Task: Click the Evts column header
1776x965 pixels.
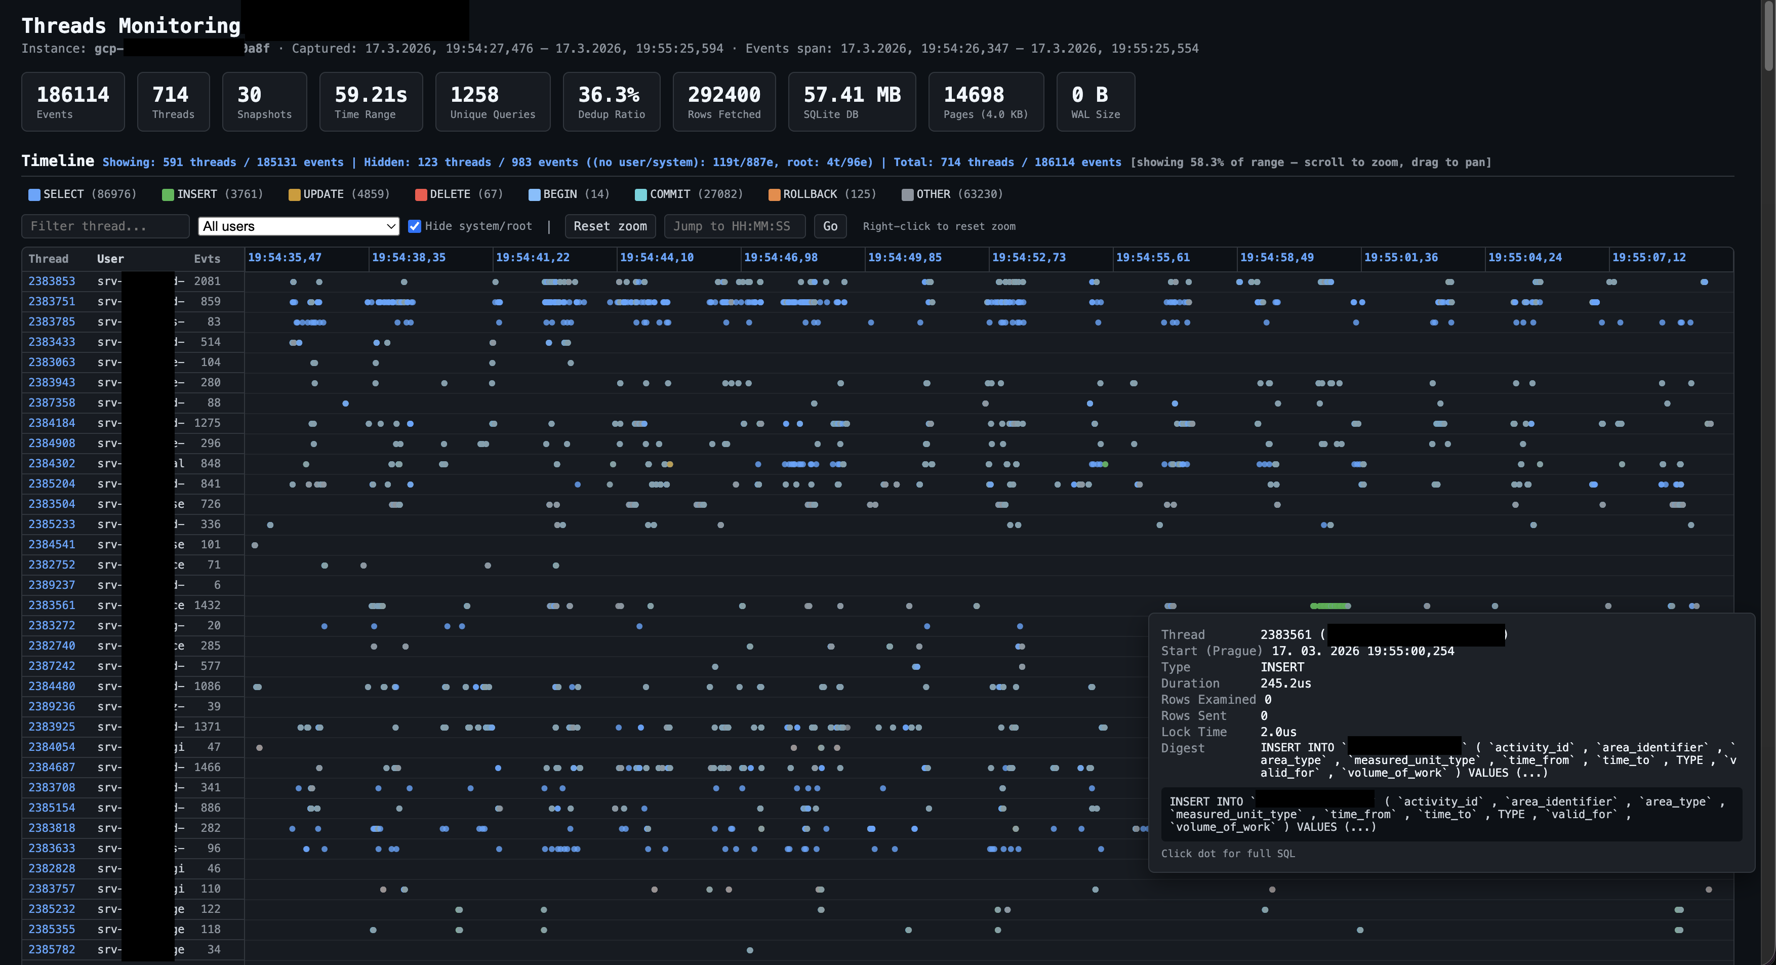Action: pos(207,259)
